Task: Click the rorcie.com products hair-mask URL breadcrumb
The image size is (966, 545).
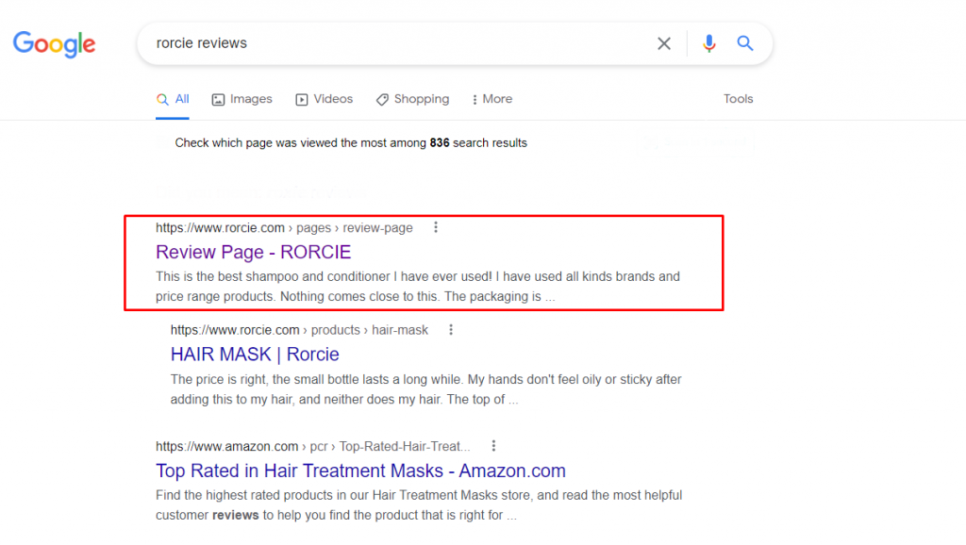Action: (299, 330)
